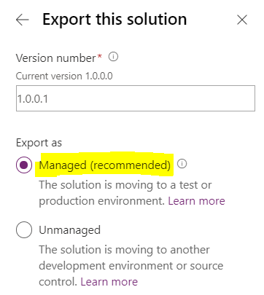Click the 'production environment.' description text

(102, 201)
